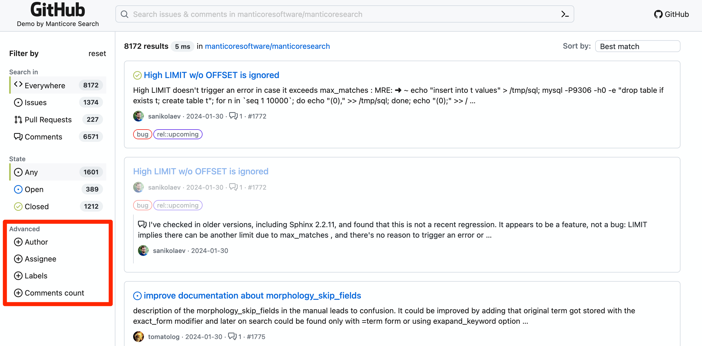702x346 pixels.
Task: Select the Everywhere search scope
Action: (x=58, y=85)
